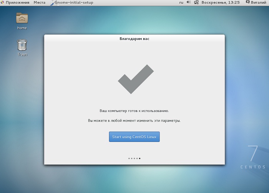Open the Места menu

click(x=40, y=3)
